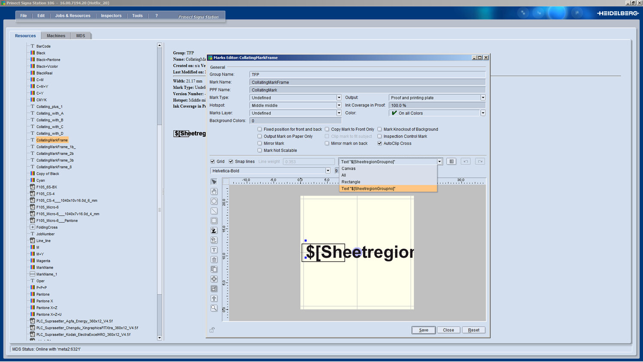Screen dimensions: 643x362
Task: Collapse the object selector dropdown arrow
Action: (x=439, y=162)
